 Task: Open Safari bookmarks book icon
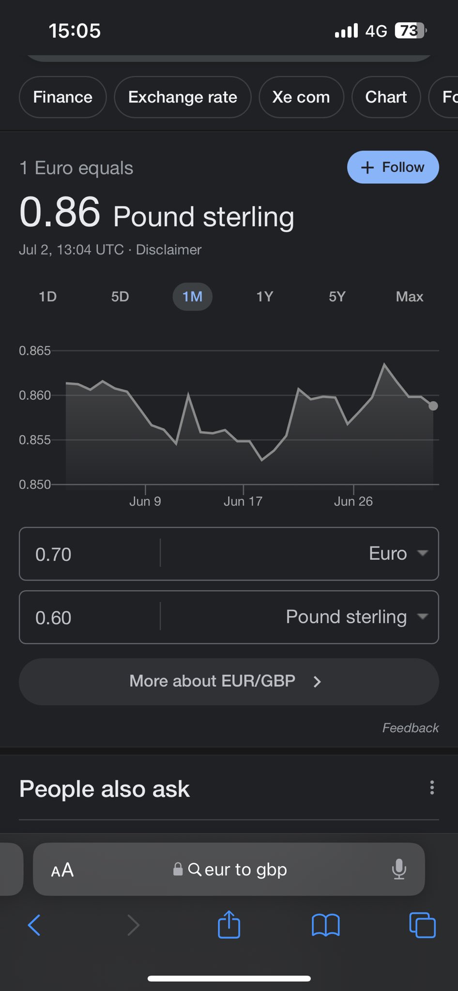coord(326,925)
